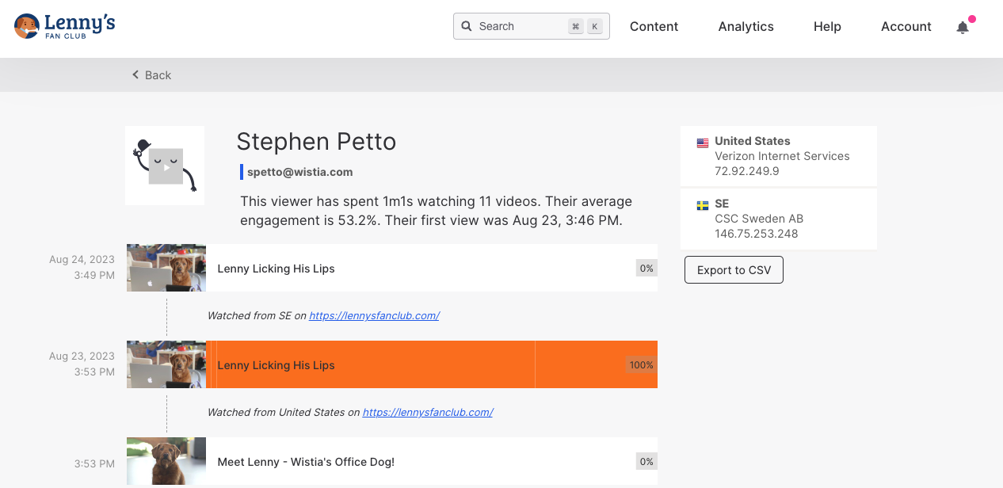Open lennysfanclub.com link watched from SE

pos(374,315)
